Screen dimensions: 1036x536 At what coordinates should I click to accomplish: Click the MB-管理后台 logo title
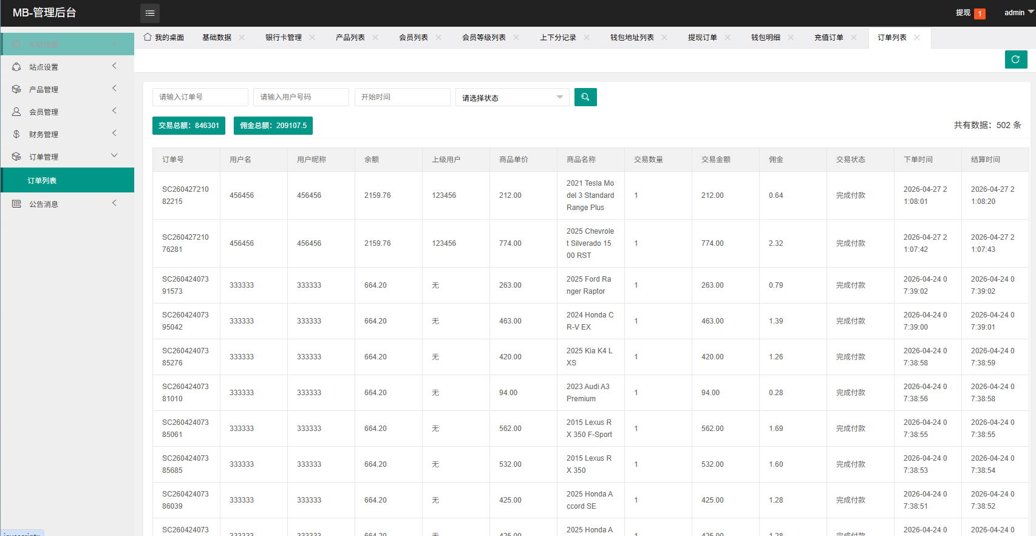pos(44,13)
